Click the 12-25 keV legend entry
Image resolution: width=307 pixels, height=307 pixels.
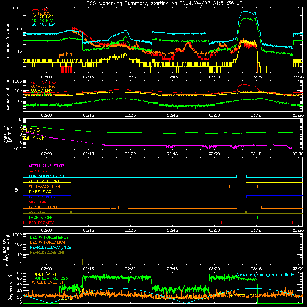(x=42, y=17)
